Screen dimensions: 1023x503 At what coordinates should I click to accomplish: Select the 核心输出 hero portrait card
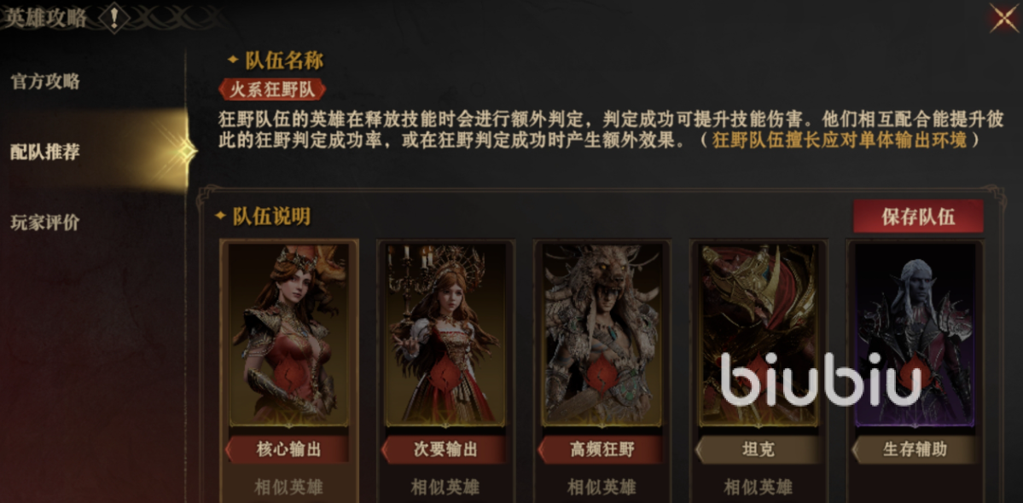tap(289, 335)
